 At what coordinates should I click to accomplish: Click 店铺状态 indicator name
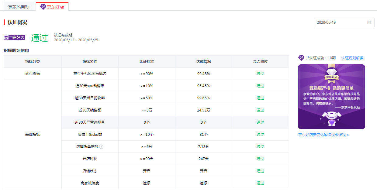tap(90, 171)
